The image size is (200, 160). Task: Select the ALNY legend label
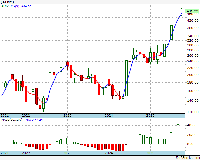click(5, 6)
